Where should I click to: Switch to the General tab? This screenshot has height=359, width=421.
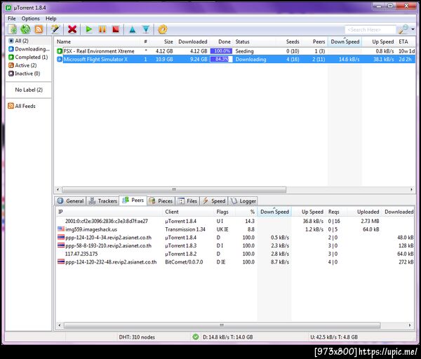pyautogui.click(x=71, y=201)
